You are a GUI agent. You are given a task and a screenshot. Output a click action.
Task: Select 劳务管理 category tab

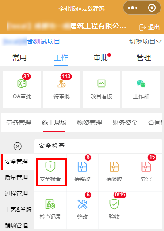[19, 123]
